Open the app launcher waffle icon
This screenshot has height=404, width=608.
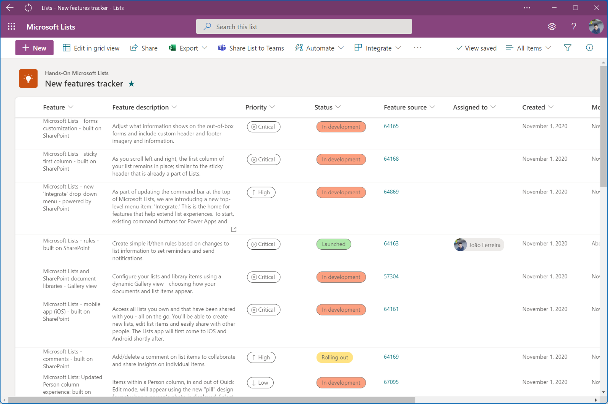click(11, 26)
